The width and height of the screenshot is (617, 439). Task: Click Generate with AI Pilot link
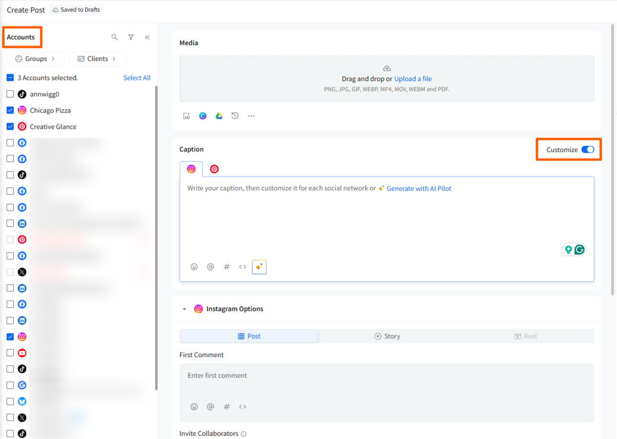pyautogui.click(x=419, y=188)
